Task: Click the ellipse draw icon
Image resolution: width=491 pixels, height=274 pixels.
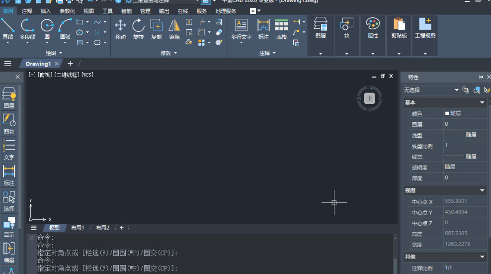Action: 80,32
